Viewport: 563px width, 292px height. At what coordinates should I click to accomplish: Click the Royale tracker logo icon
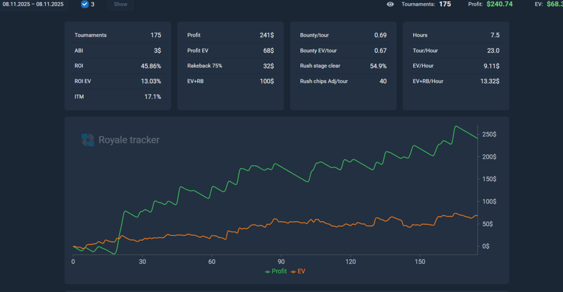[88, 140]
